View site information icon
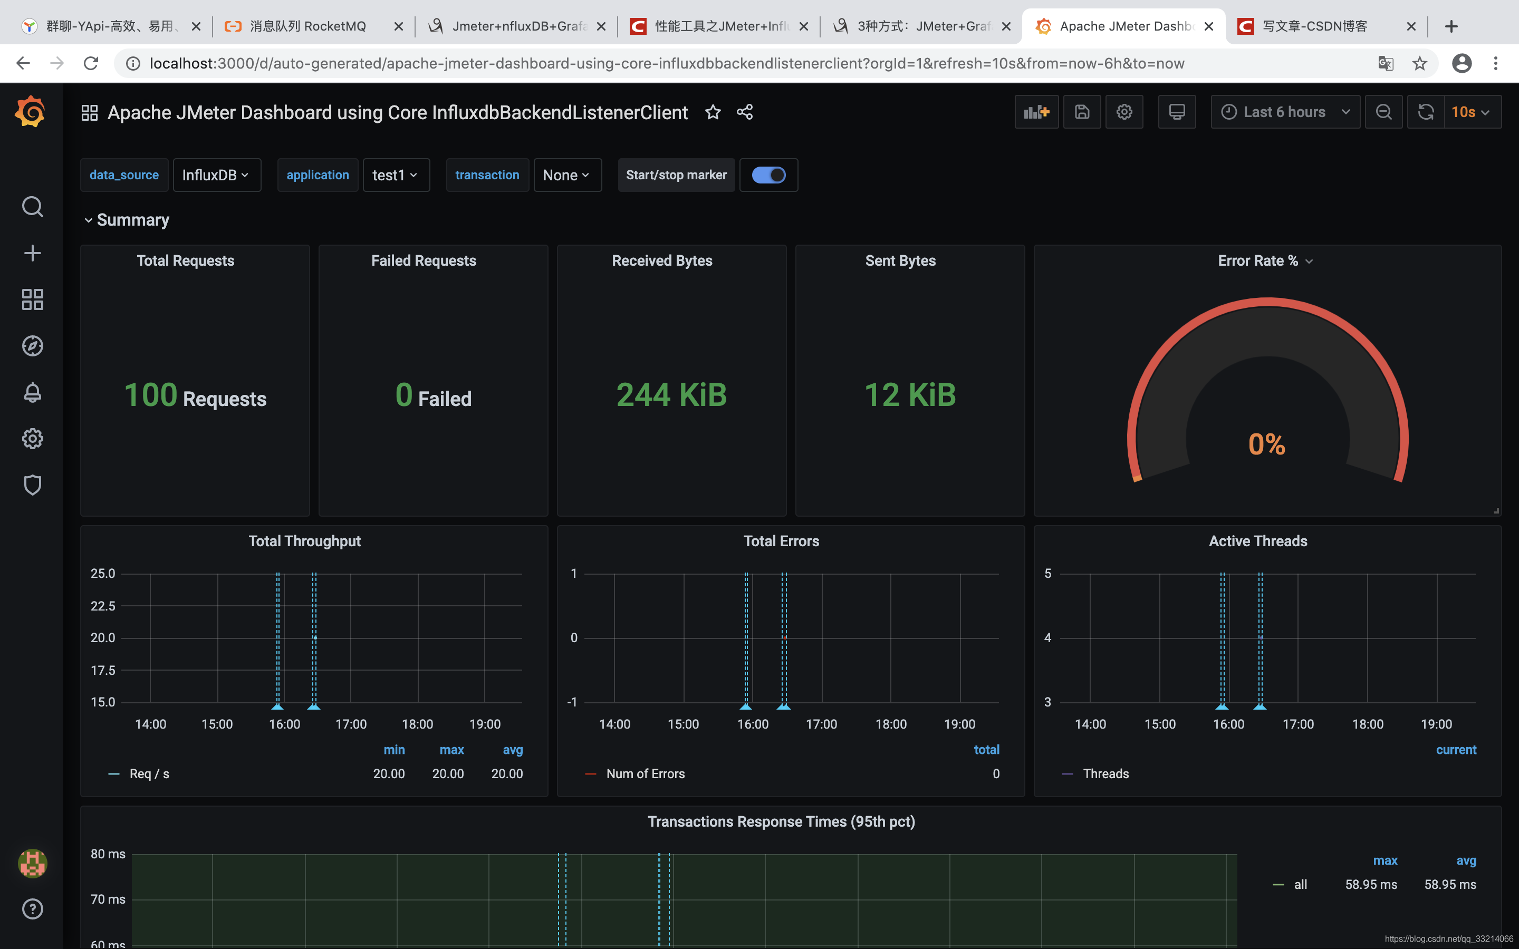Screen dimensions: 1519x949 133,63
